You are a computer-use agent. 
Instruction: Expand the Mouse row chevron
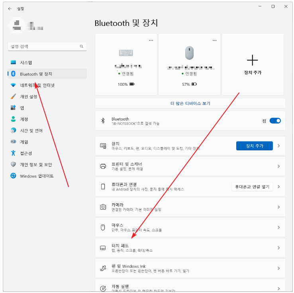tap(278, 227)
